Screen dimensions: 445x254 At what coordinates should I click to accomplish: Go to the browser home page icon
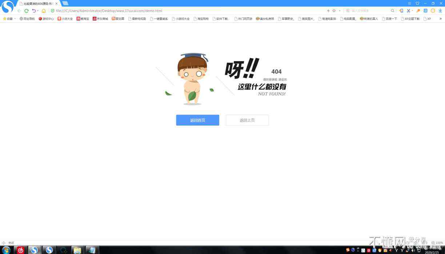pyautogui.click(x=44, y=11)
